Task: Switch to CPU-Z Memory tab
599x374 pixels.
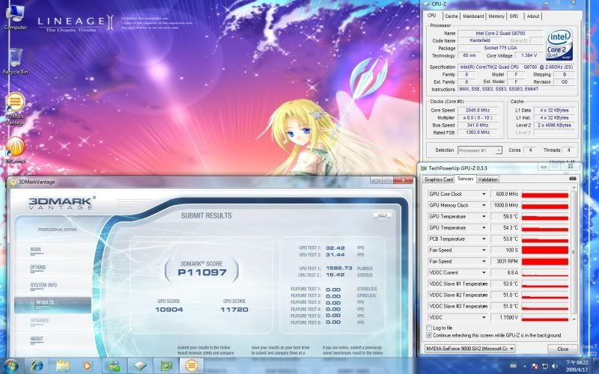Action: (496, 16)
